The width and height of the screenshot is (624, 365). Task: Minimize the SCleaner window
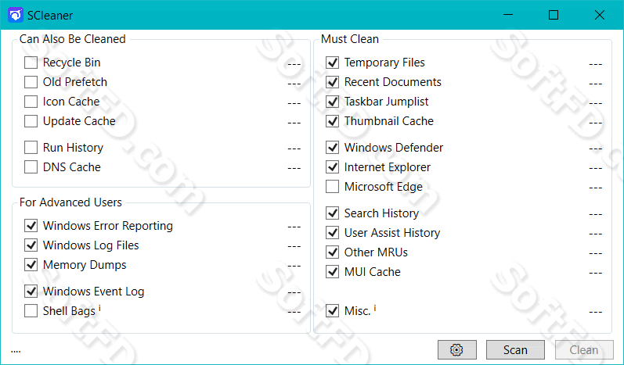[508, 15]
